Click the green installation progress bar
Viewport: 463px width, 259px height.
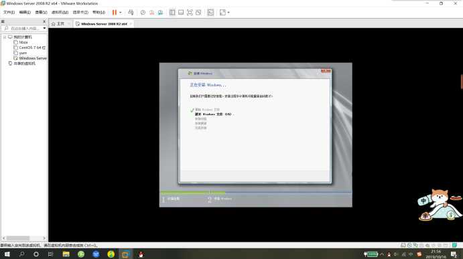tap(193, 193)
